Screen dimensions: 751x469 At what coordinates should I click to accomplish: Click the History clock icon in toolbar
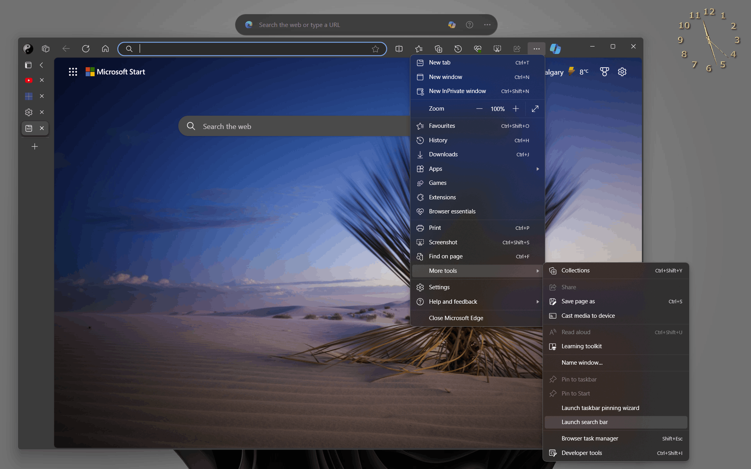(x=458, y=49)
